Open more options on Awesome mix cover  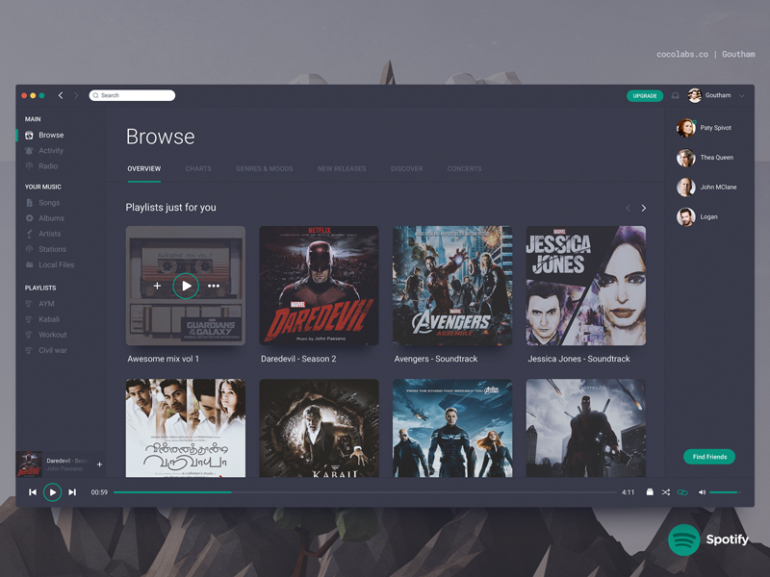click(214, 286)
